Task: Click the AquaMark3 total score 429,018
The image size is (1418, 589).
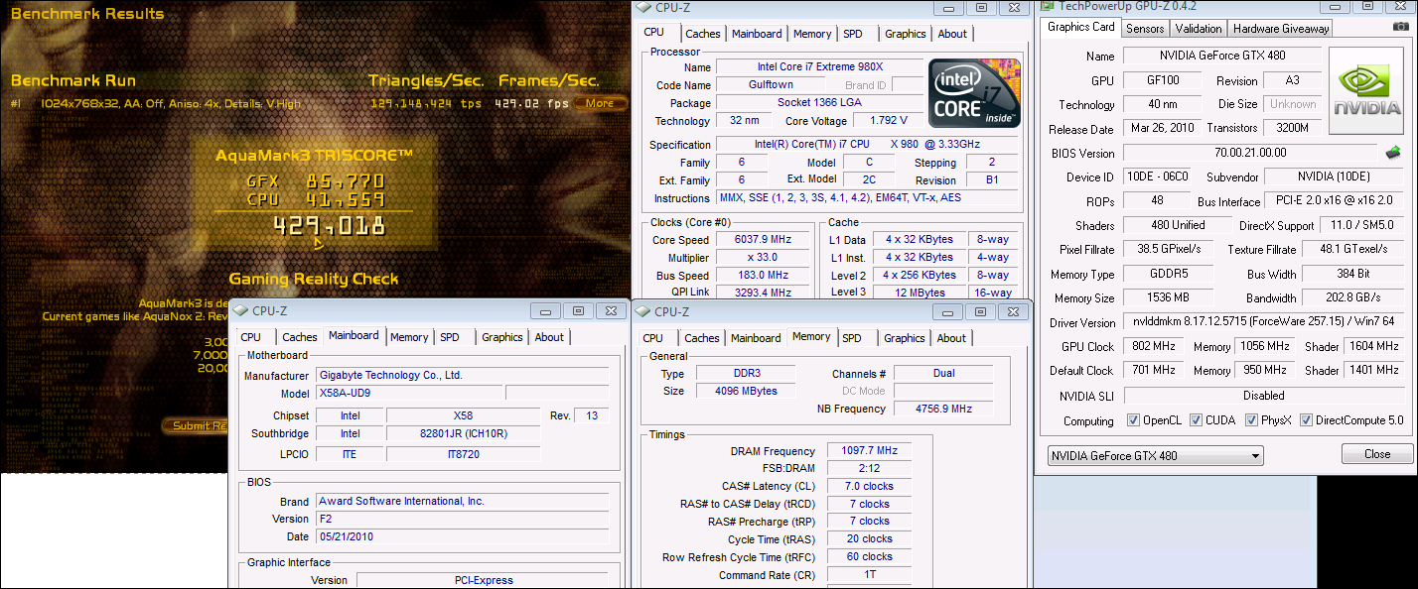Action: 329,226
